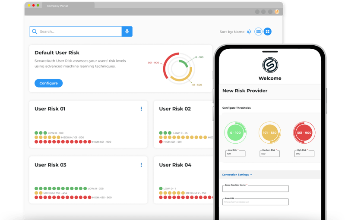
Task: Click MEDIUM: 101 - 500 in User Risk 01
Action: tap(73, 137)
